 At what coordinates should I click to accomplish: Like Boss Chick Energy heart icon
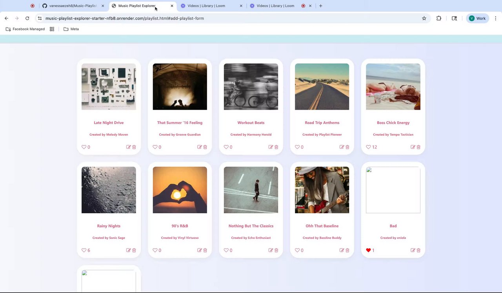(x=368, y=147)
